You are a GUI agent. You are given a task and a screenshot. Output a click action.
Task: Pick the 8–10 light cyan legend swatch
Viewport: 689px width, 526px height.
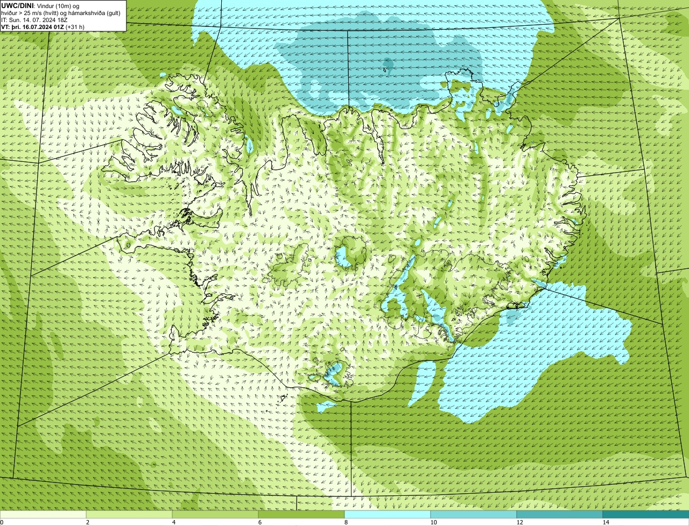[x=388, y=514]
